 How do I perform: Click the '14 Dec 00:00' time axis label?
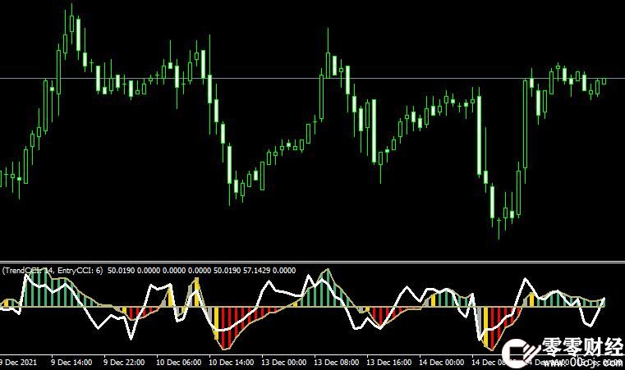(x=442, y=363)
